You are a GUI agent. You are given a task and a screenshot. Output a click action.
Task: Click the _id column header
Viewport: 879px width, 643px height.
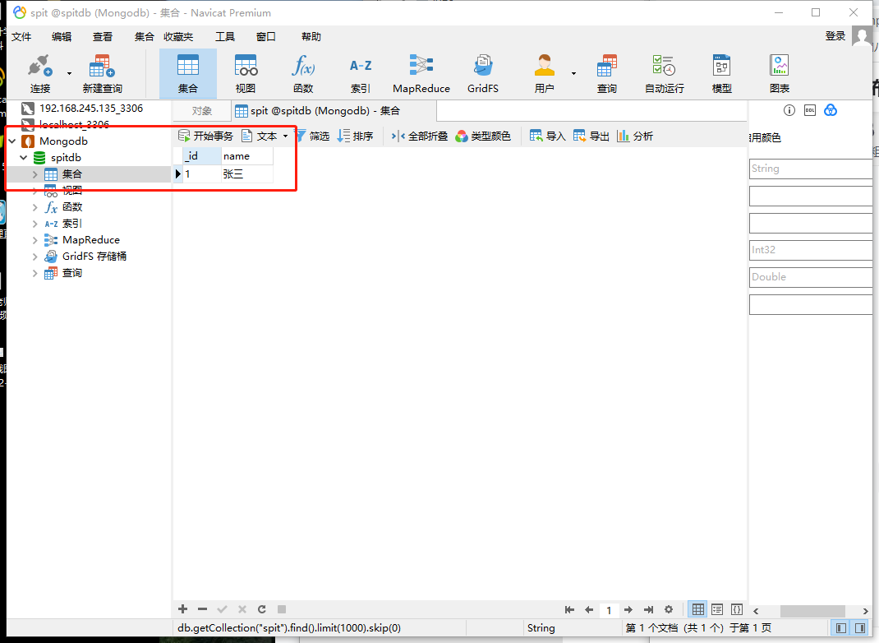coord(202,156)
